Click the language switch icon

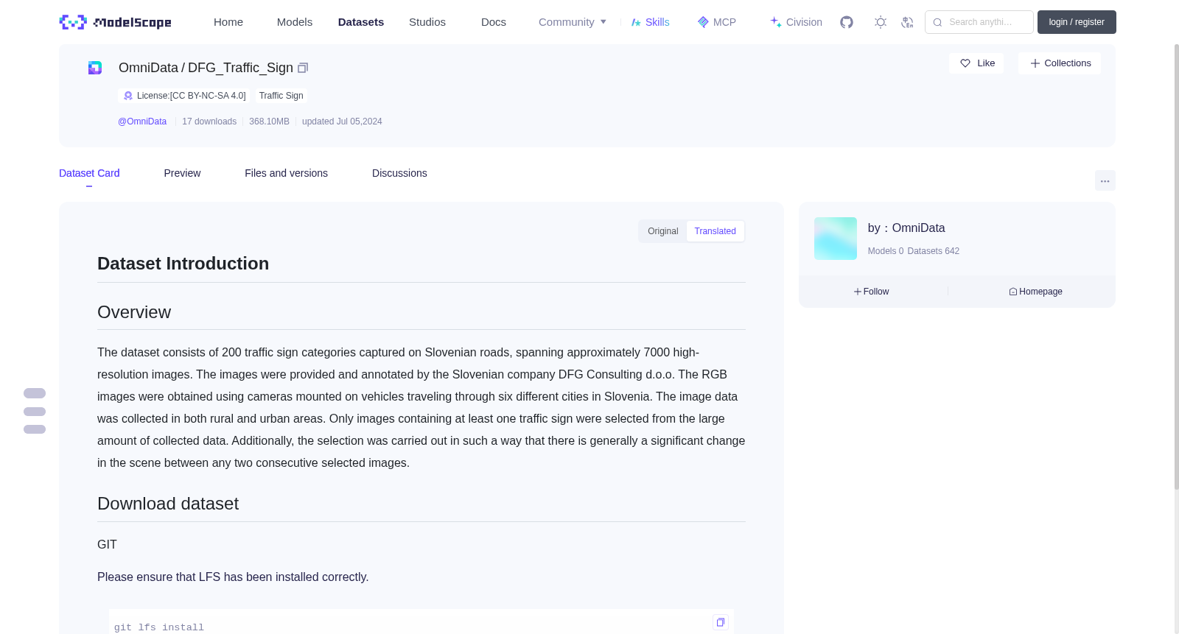point(907,22)
